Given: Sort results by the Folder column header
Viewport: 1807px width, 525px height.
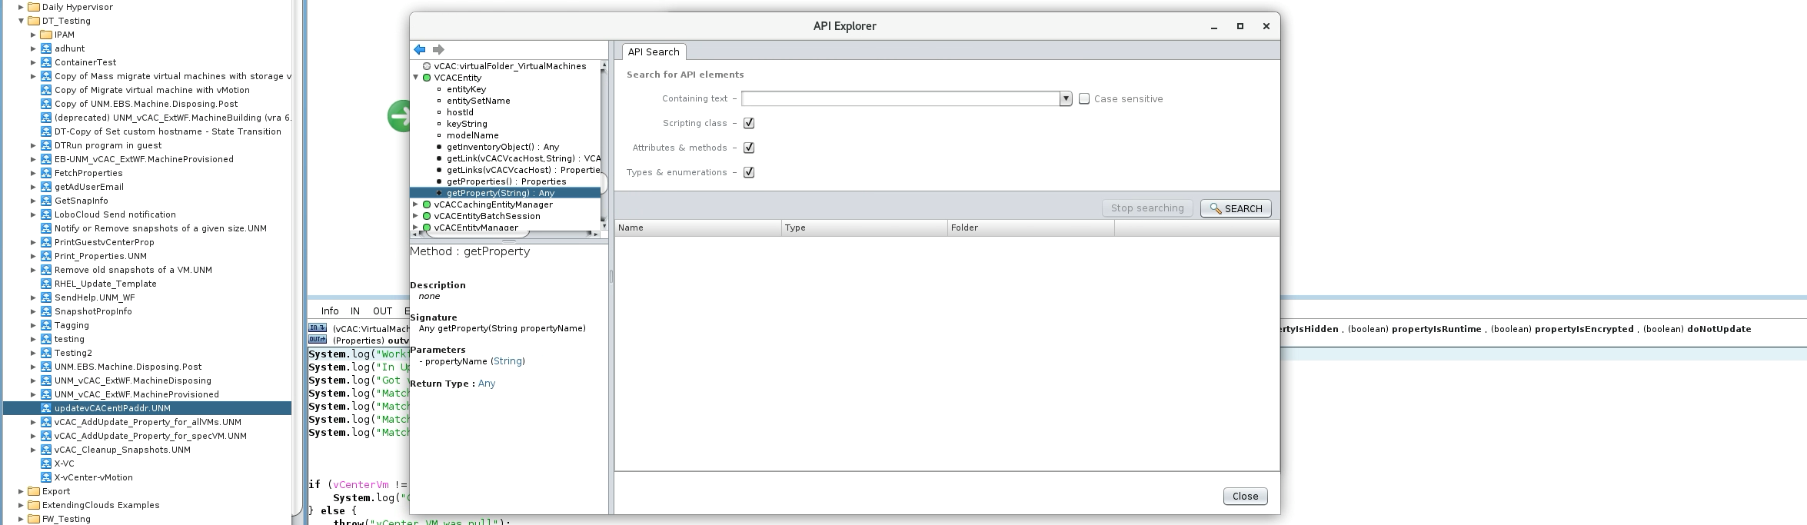Looking at the screenshot, I should point(1030,228).
